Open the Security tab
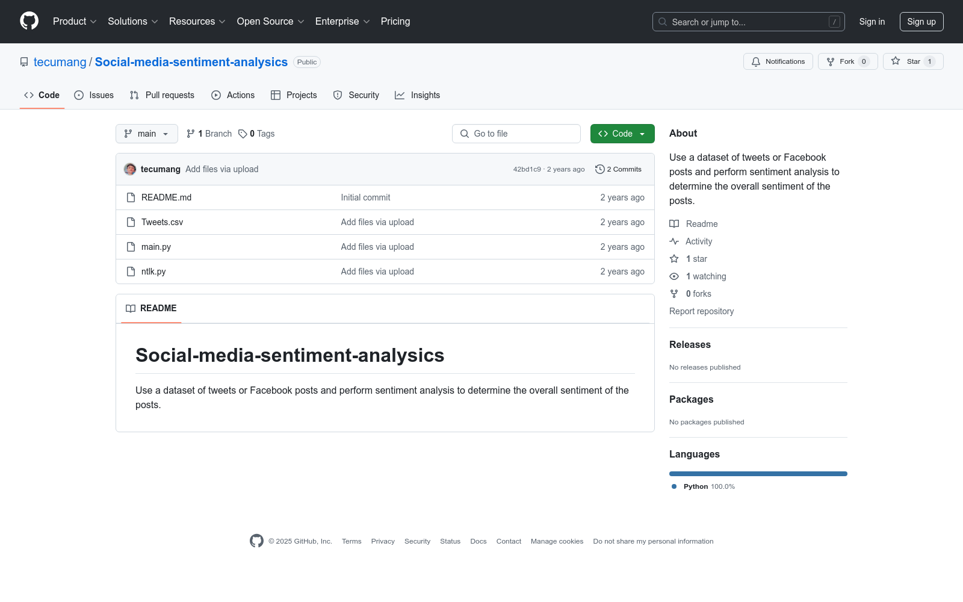This screenshot has height=602, width=963. (356, 95)
